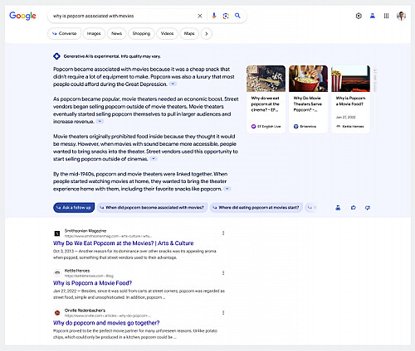Start voice search with microphone icon
This screenshot has height=351, width=415.
[x=214, y=16]
